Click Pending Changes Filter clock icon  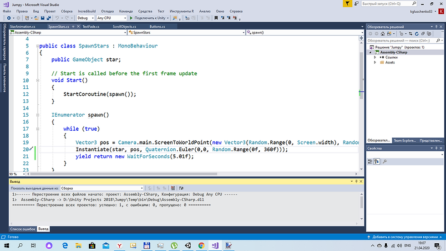pyautogui.click(x=401, y=34)
